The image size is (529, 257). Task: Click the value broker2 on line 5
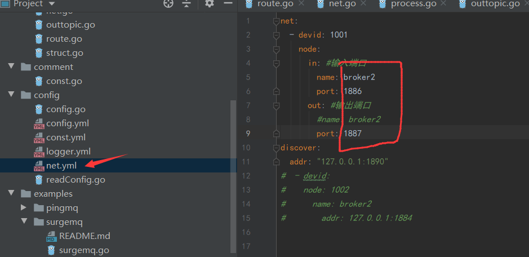coord(359,77)
